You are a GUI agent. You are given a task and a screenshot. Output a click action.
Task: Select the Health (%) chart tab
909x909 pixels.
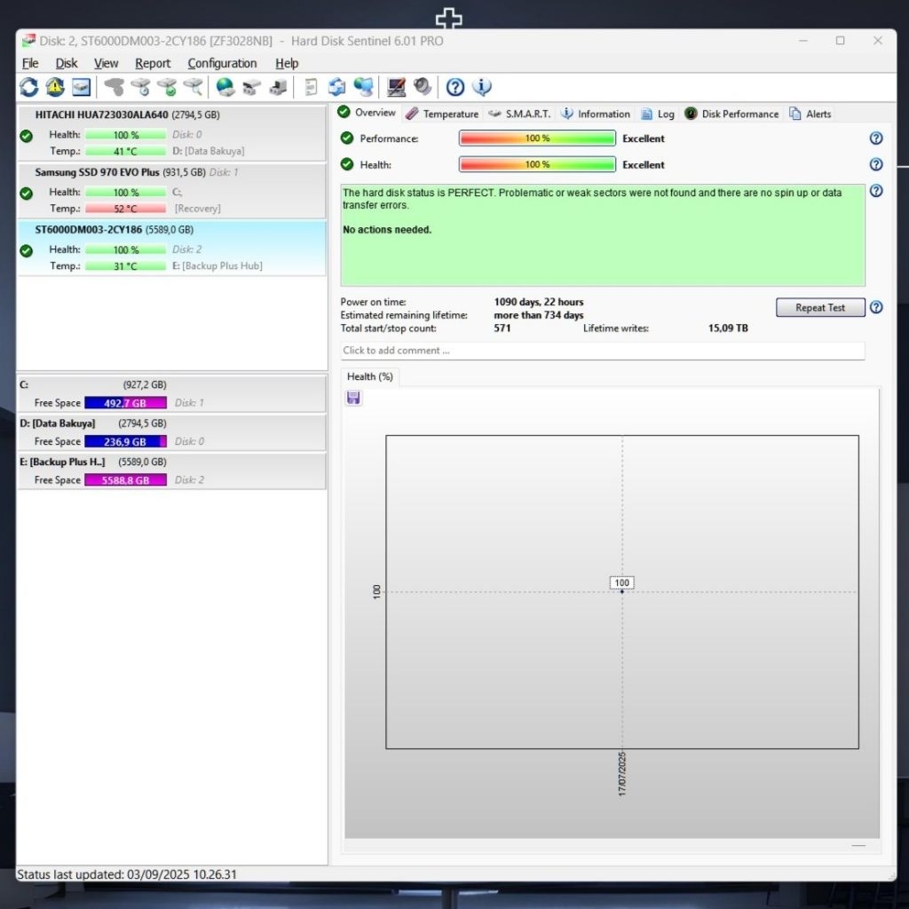370,376
